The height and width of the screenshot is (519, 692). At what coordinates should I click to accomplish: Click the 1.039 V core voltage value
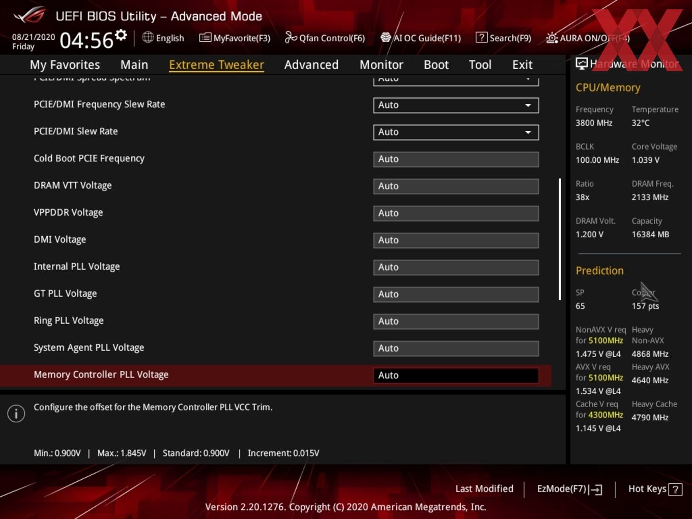coord(645,160)
